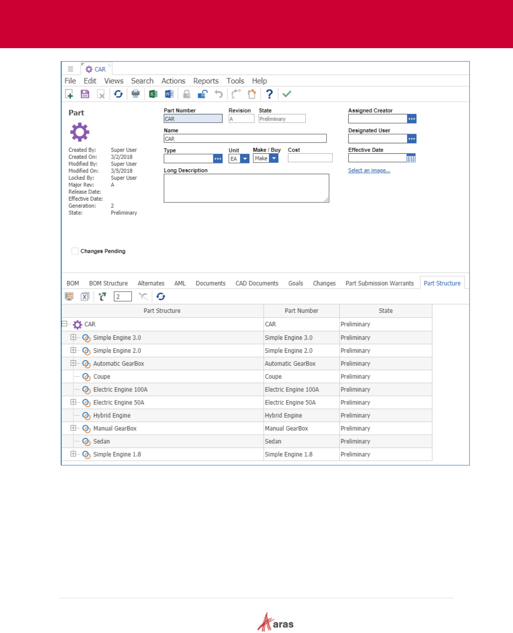Select the Sedan tree row

click(246, 442)
